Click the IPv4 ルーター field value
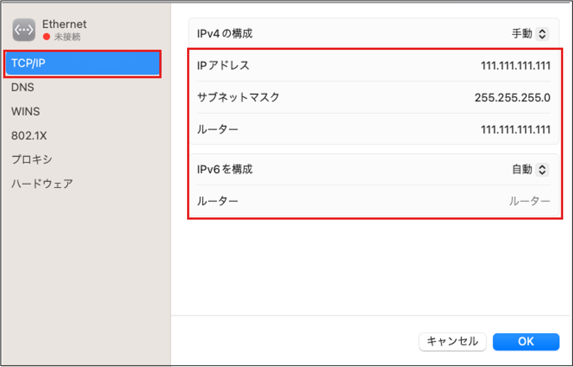573x367 pixels. pyautogui.click(x=515, y=129)
